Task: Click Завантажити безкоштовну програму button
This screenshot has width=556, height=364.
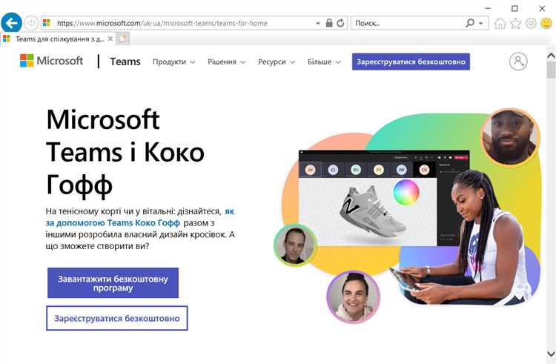Action: [x=113, y=283]
